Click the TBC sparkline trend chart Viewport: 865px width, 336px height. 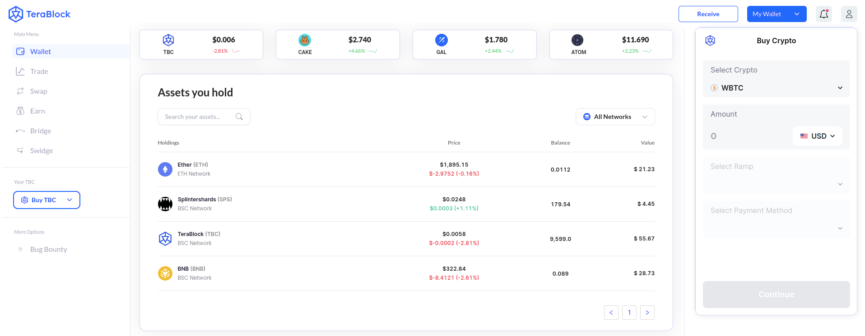point(236,51)
